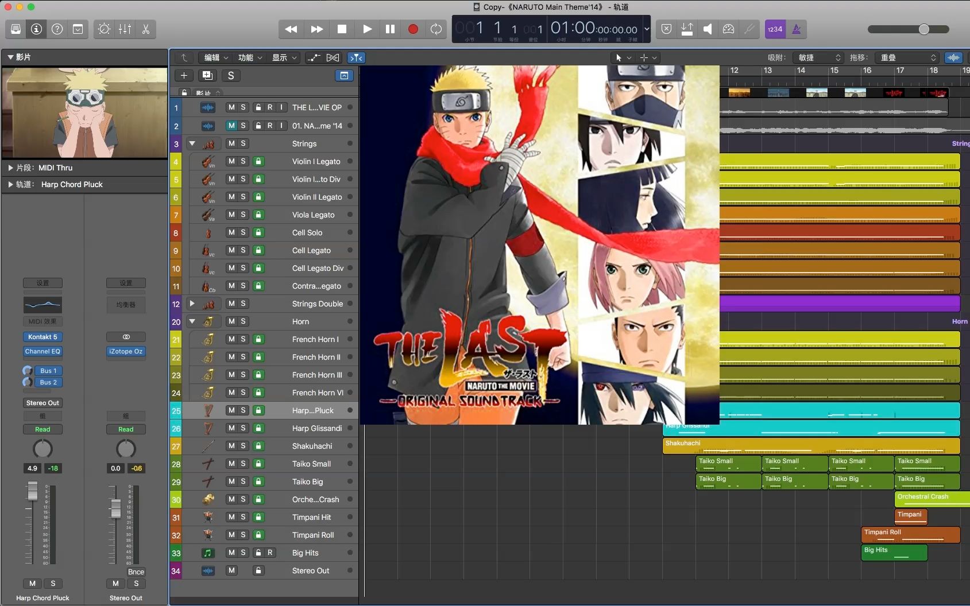970x606 pixels.
Task: Toggle input monitoring I on THE L...VIE OP
Action: click(281, 107)
